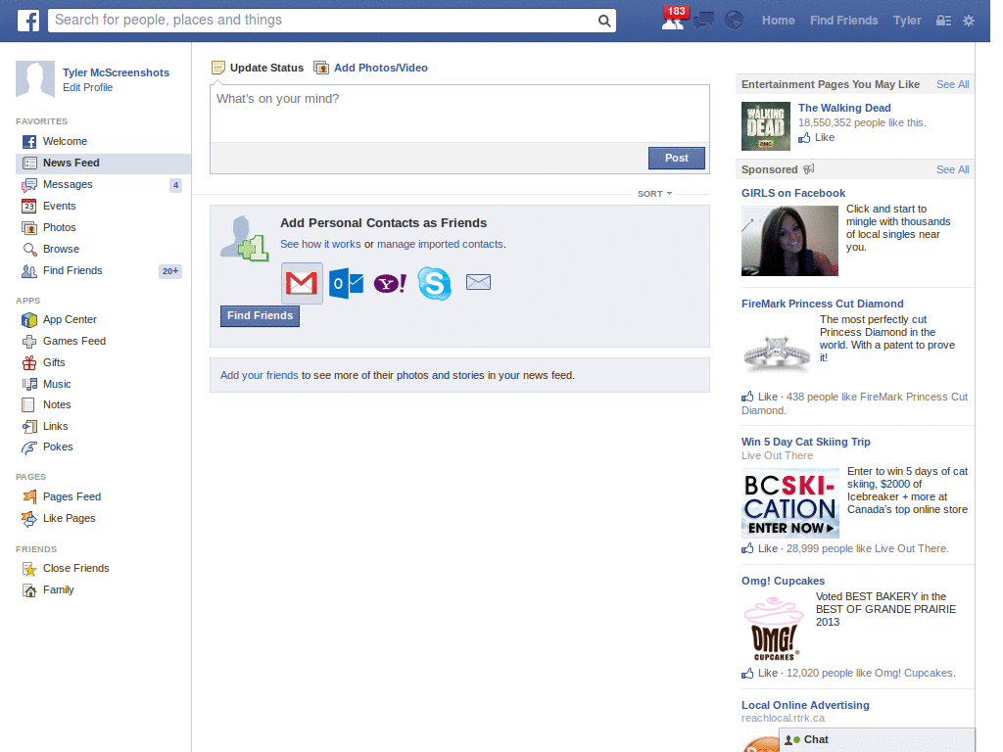Open profile picture thumbnail

35,79
